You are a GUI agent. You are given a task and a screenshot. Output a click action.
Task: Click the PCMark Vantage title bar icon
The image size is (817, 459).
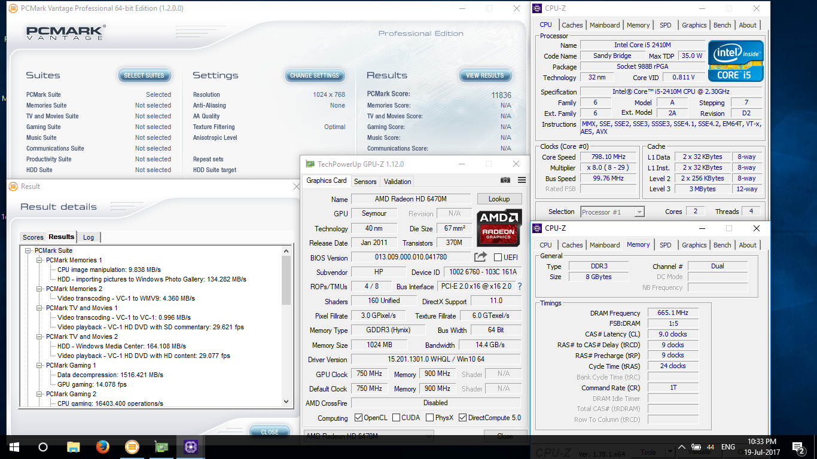(13, 8)
